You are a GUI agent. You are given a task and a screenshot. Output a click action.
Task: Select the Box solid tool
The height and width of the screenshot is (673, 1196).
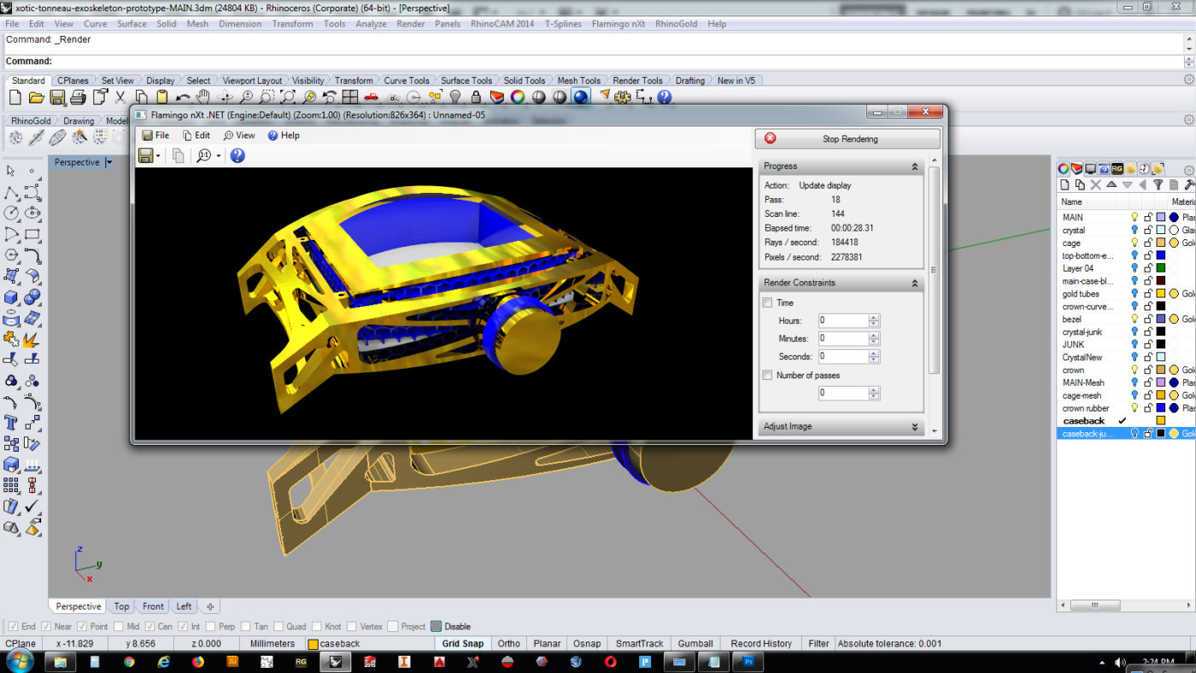coord(12,297)
